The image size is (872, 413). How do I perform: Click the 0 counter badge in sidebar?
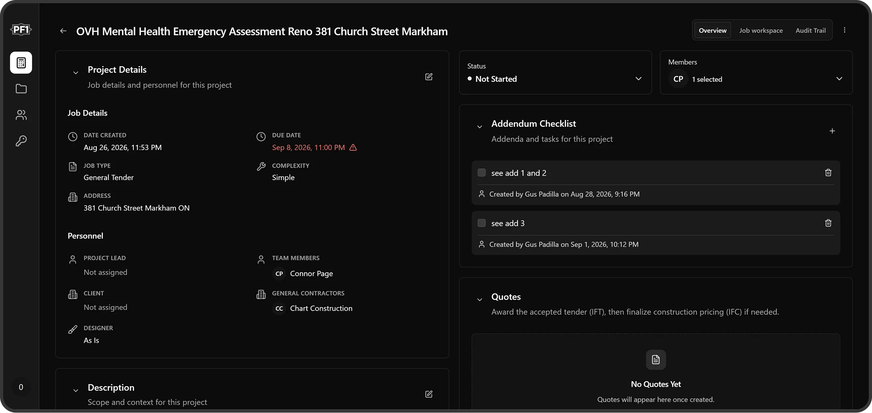coord(21,387)
